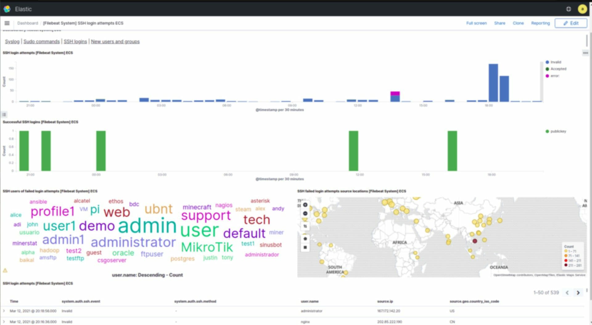Click the Elastic logo in the header
Image resolution: width=592 pixels, height=325 pixels.
[7, 9]
